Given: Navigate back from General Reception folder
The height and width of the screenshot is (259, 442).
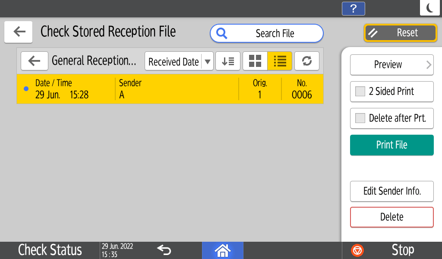Looking at the screenshot, I should tap(34, 61).
